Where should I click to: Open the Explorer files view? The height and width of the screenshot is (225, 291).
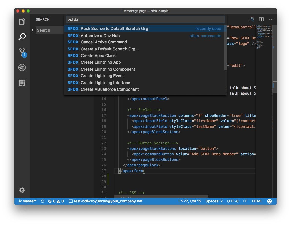(22, 21)
